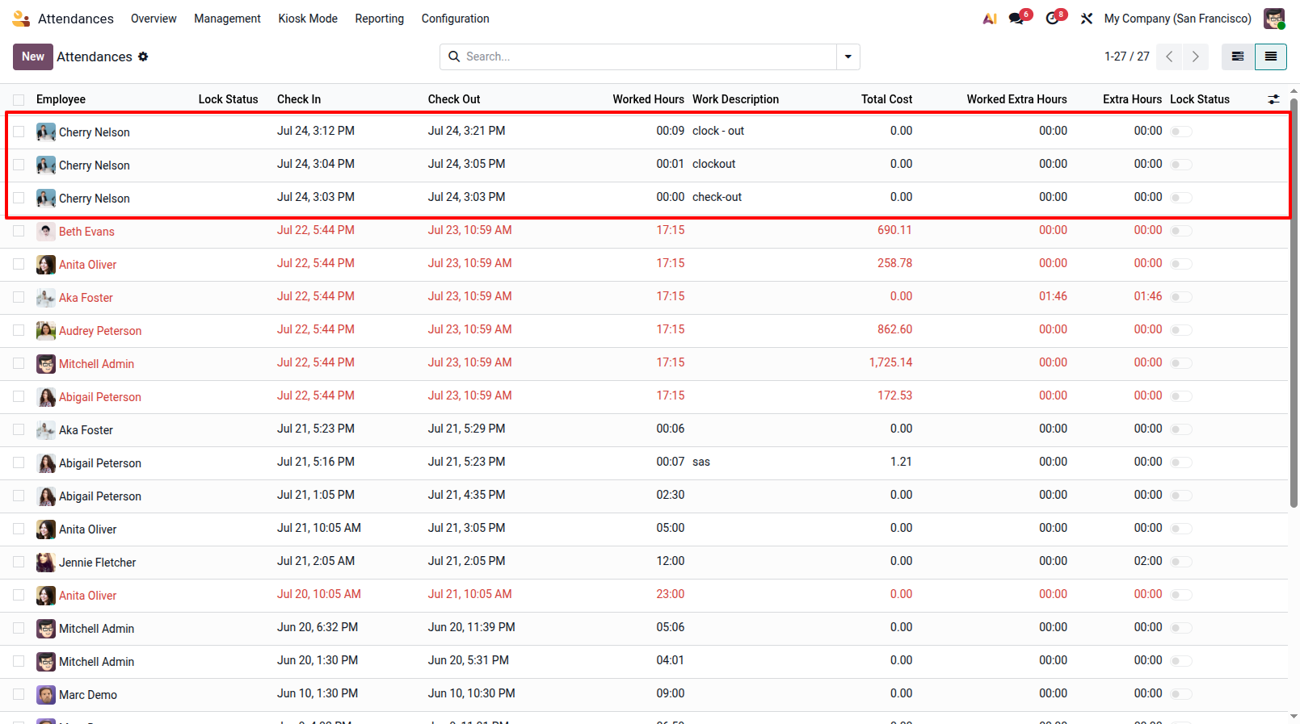Viewport: 1300px width, 724px height.
Task: Sort by the Check In column header
Action: tap(299, 99)
